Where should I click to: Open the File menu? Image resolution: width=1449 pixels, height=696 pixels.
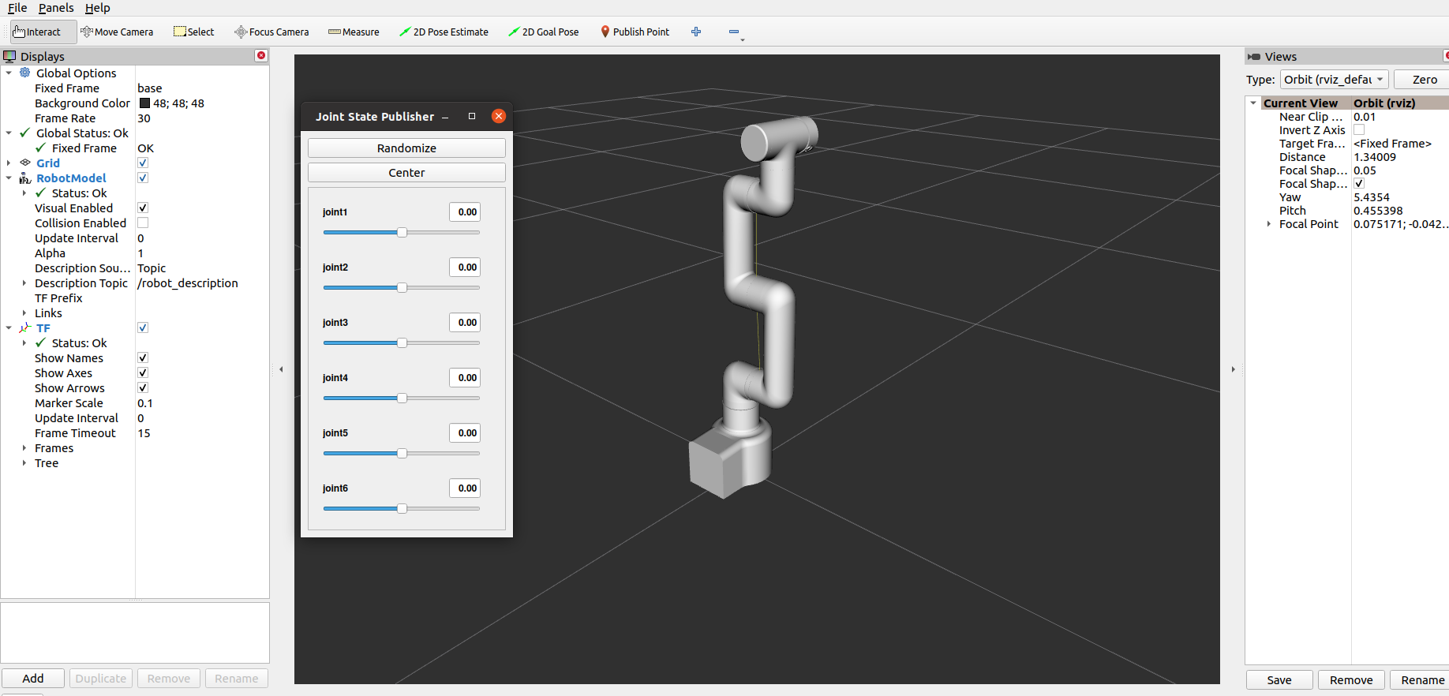click(17, 8)
